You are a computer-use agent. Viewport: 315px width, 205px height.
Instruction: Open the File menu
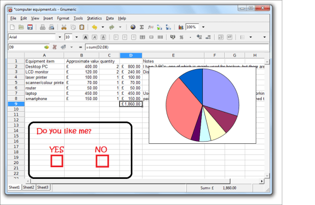(13, 19)
